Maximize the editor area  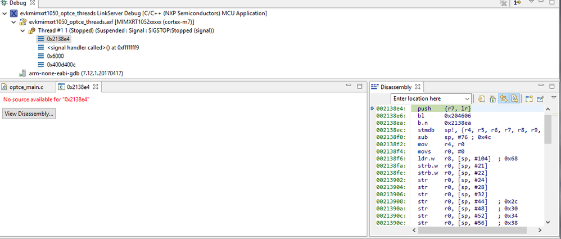360,86
